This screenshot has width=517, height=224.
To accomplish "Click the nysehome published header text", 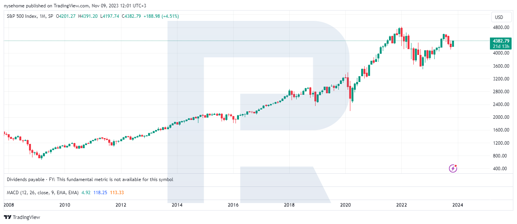I will pyautogui.click(x=76, y=6).
